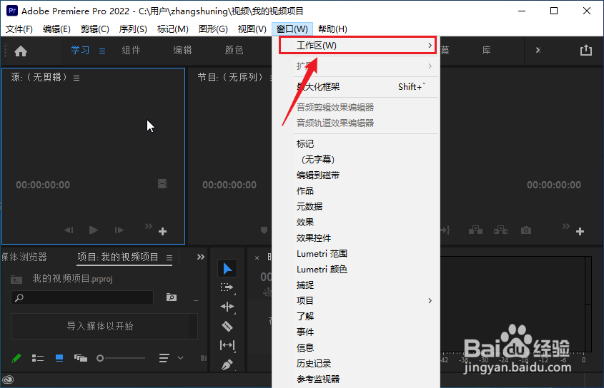Screen dimensions: 604x388
Task: Open the 图形(G) menu
Action: [x=213, y=29]
